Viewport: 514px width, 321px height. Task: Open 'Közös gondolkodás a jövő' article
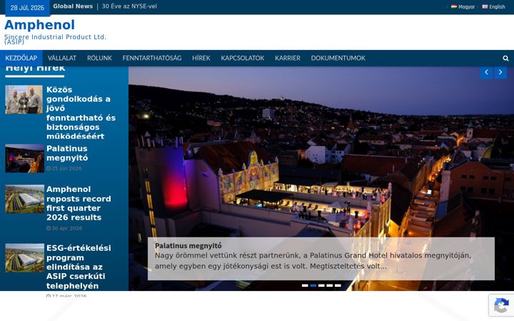81,113
